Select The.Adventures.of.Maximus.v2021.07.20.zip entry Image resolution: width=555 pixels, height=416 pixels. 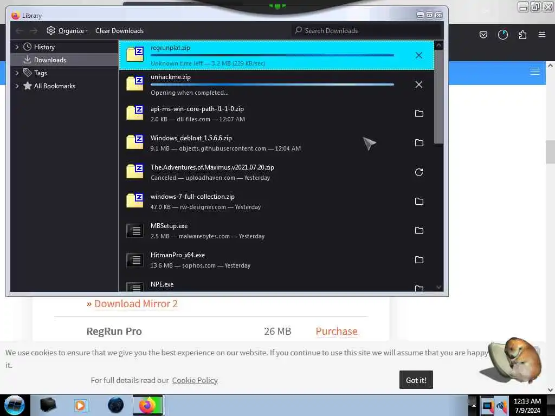pyautogui.click(x=276, y=172)
